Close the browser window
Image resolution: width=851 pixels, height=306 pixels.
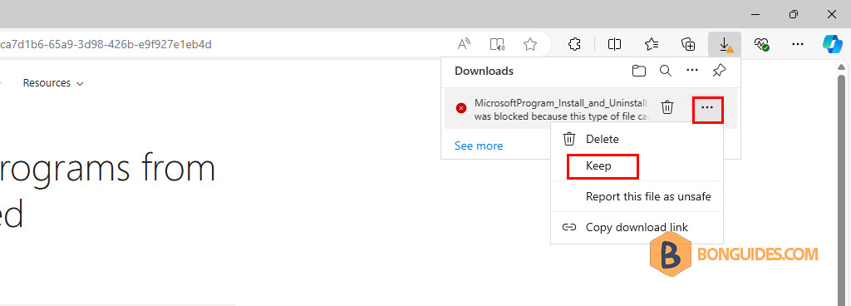pyautogui.click(x=831, y=14)
